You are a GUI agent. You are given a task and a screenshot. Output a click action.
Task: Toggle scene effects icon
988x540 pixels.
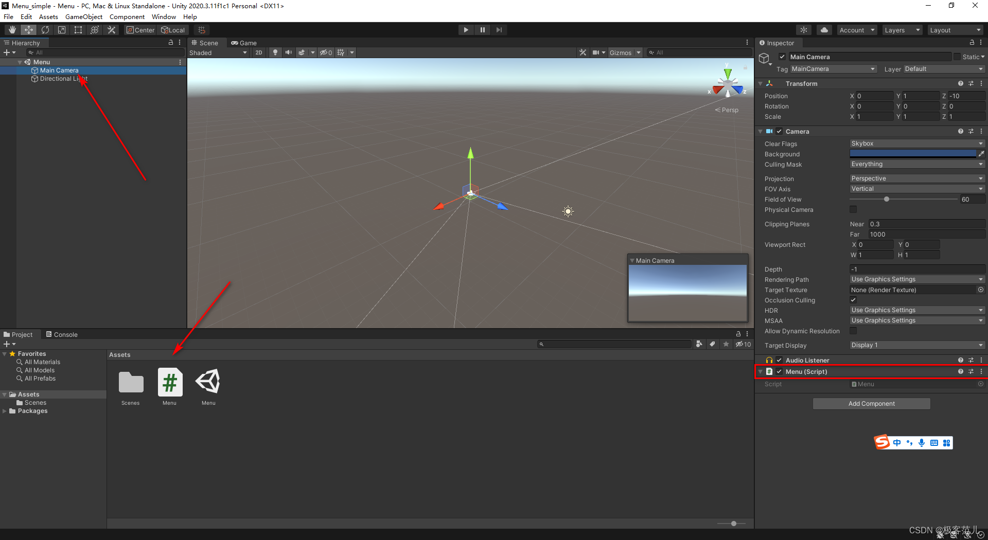pyautogui.click(x=302, y=52)
